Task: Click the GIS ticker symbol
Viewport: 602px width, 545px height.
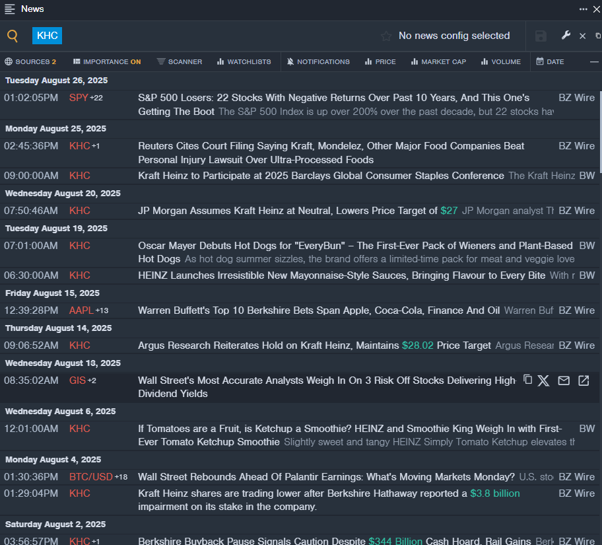Action: tap(77, 381)
